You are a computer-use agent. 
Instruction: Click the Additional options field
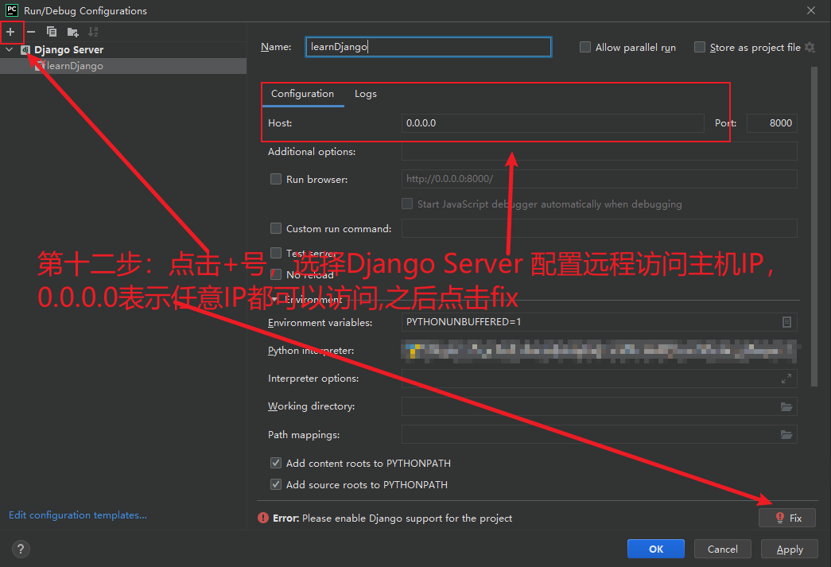(600, 152)
